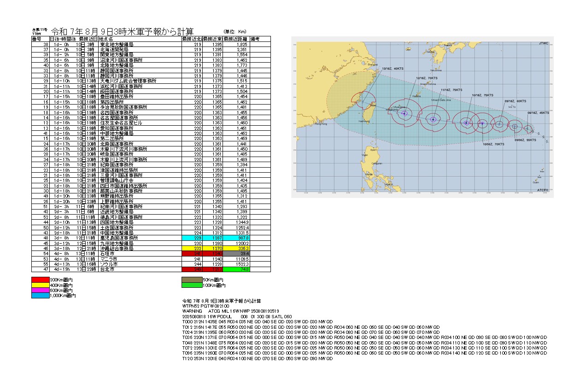Screen dimensions: 581x379
Task: Click the 鹿児島国道事務所 cell
Action: point(140,238)
